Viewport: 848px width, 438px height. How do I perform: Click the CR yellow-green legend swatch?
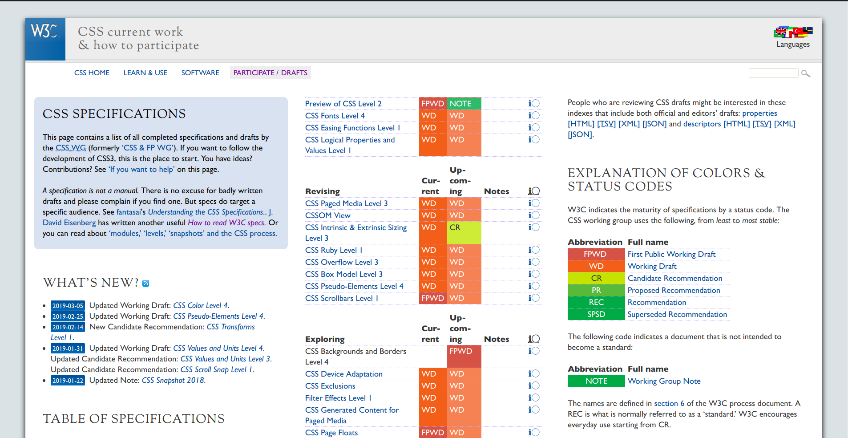(596, 278)
